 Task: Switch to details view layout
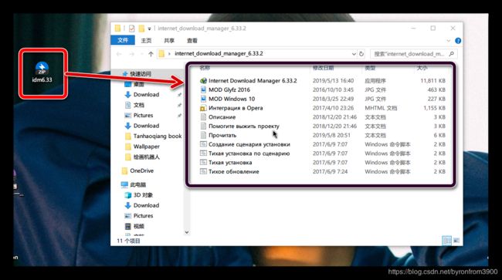(x=446, y=241)
